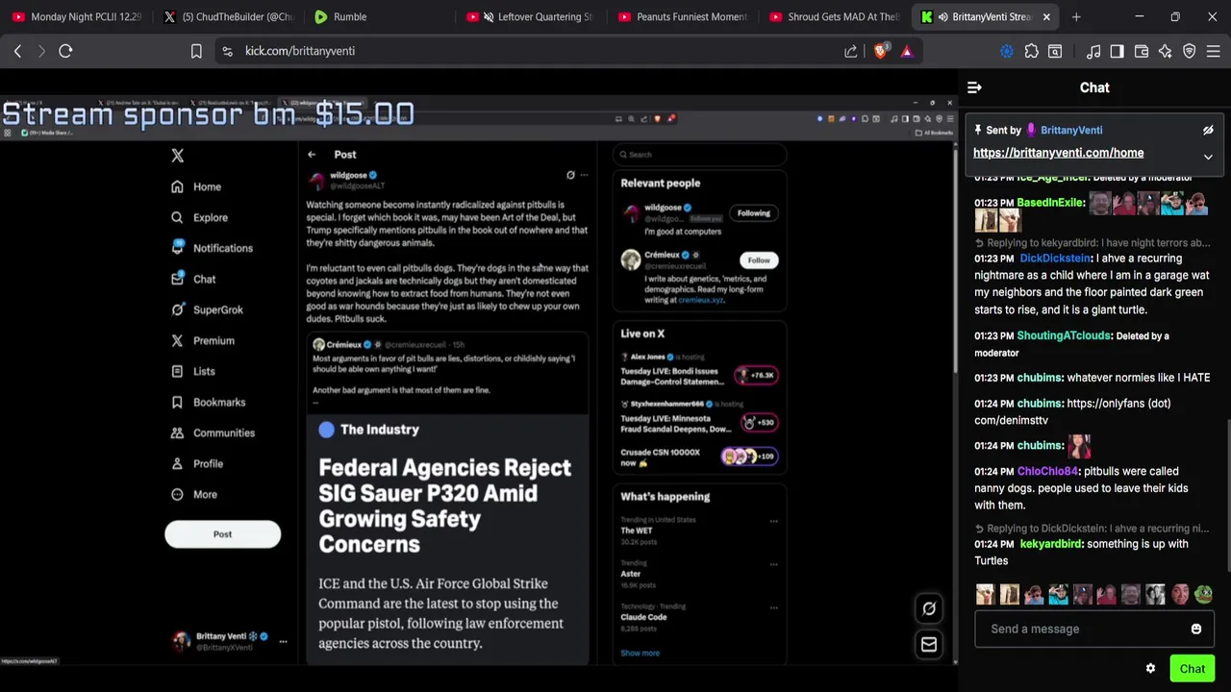The width and height of the screenshot is (1231, 692).
Task: Select Bookmarks in streamed X sidebar
Action: (209, 403)
